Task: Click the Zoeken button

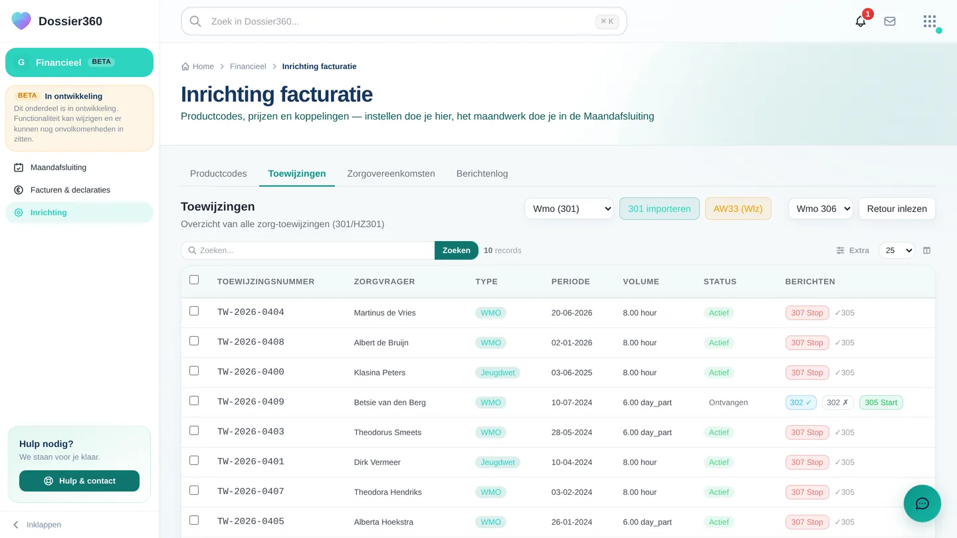Action: (457, 250)
